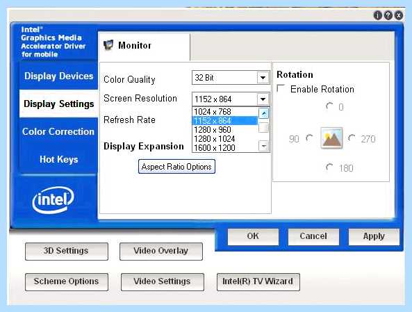
Task: Toggle the Screen Resolution dropdown arrow
Action: 263,99
